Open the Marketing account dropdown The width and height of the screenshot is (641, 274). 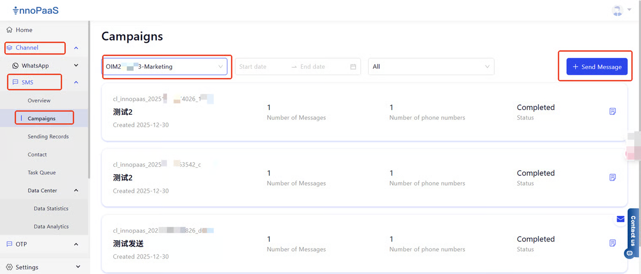165,67
